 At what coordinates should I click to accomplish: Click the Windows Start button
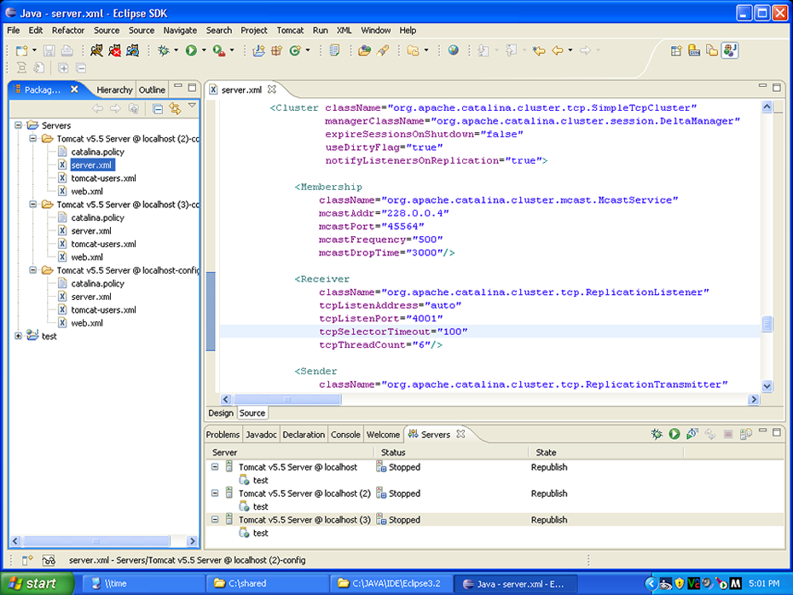[x=37, y=583]
